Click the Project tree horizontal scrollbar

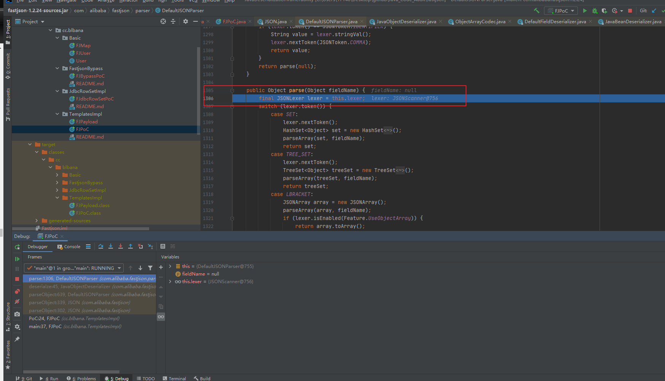coord(81,229)
